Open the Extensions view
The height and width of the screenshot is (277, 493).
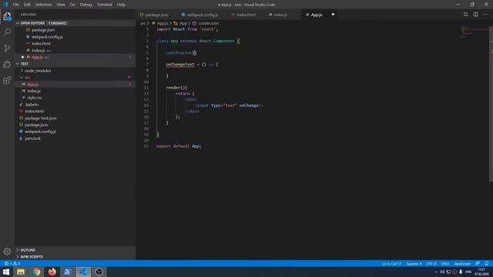(x=7, y=80)
